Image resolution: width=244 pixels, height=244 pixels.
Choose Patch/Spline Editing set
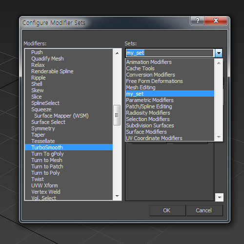[x=170, y=106]
